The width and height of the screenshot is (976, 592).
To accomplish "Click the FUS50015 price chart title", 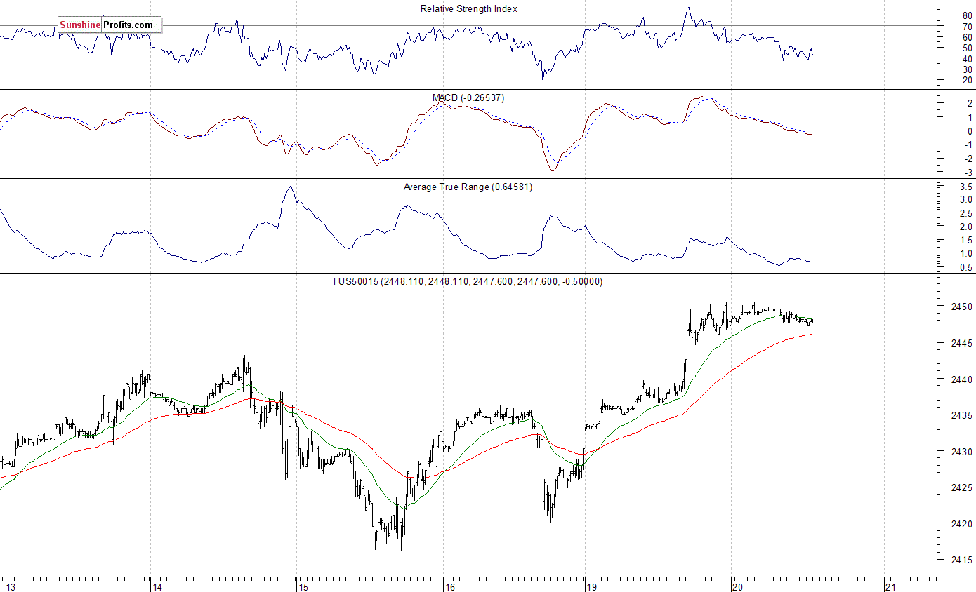I will [468, 281].
